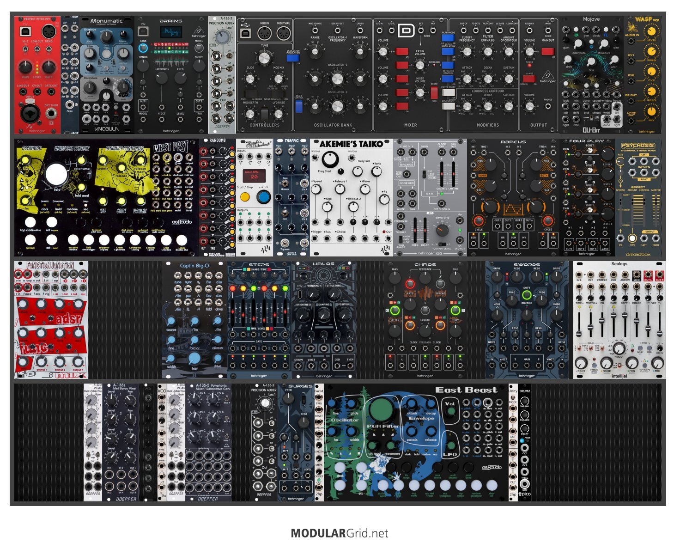Click the USB port on the Model D

[245, 33]
